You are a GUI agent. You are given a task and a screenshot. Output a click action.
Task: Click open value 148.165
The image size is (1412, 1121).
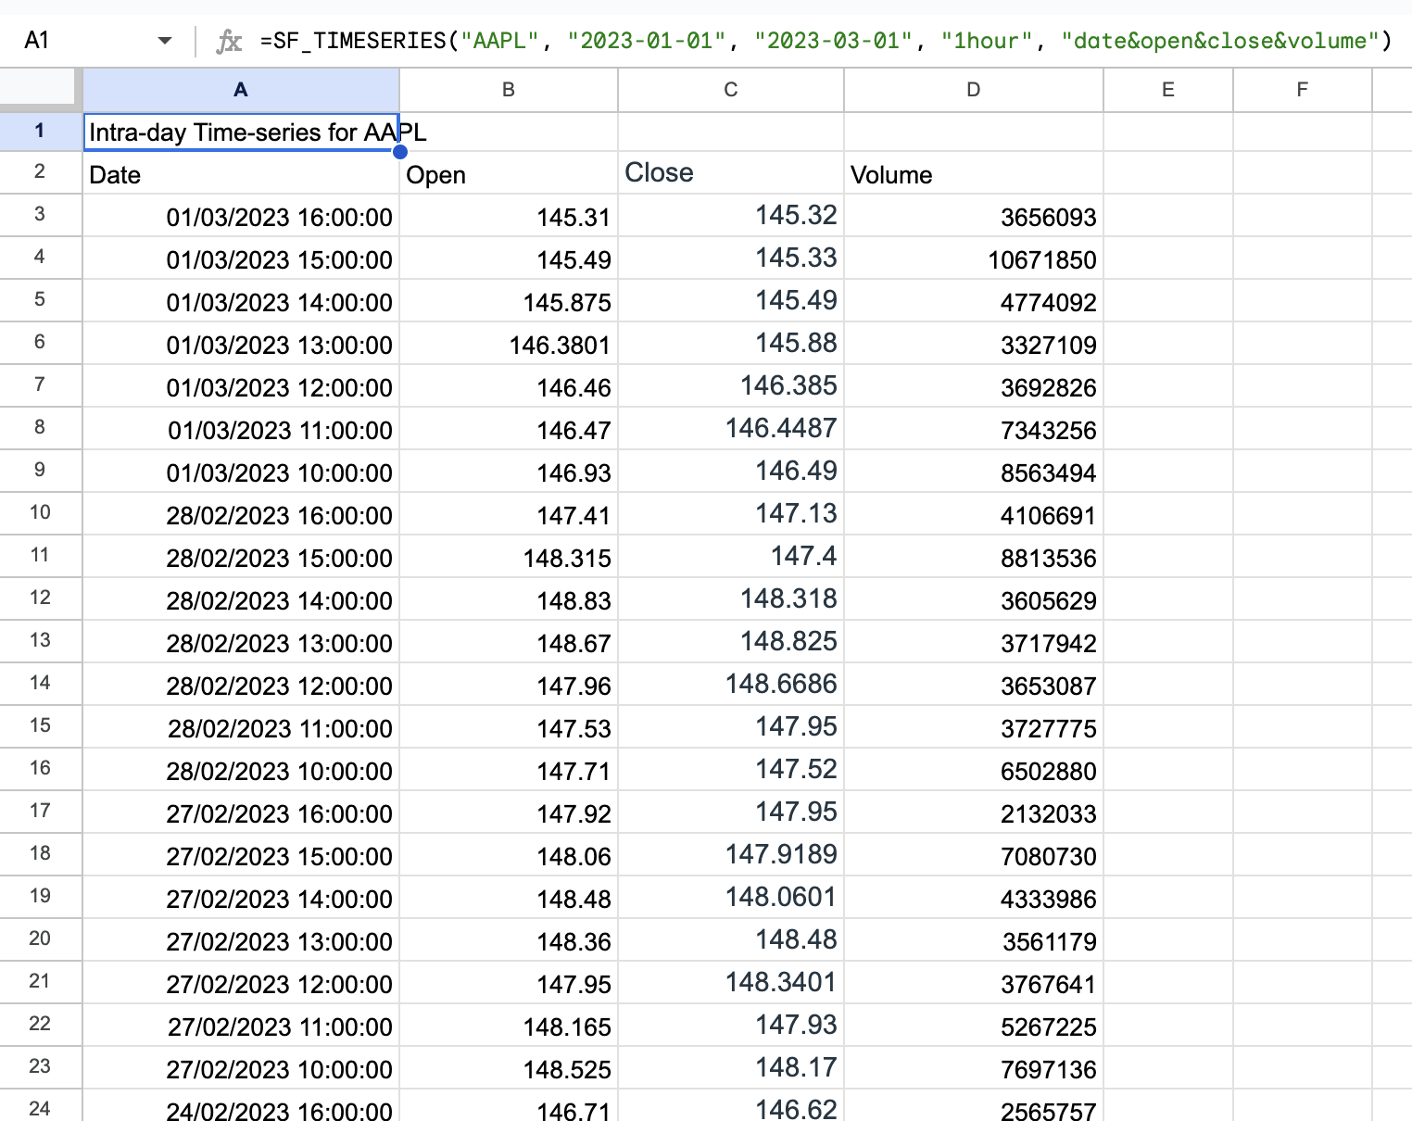(x=509, y=1026)
